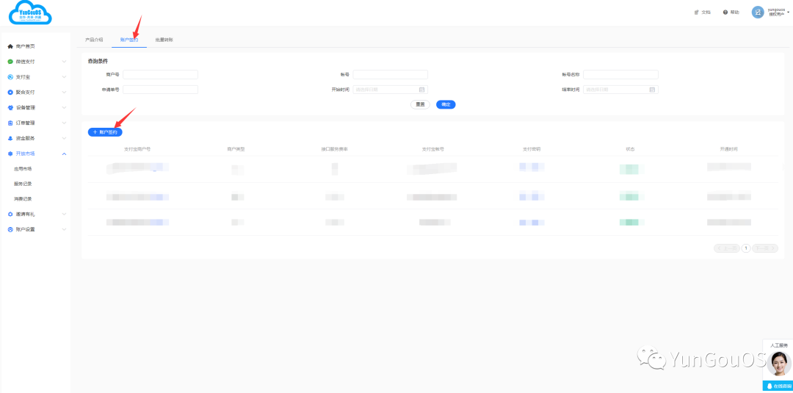Expand the 聚合支付 menu chevron
This screenshot has width=793, height=393.
coord(64,92)
